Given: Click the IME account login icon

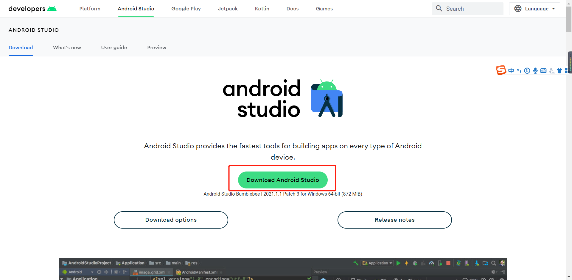Looking at the screenshot, I should (x=552, y=70).
